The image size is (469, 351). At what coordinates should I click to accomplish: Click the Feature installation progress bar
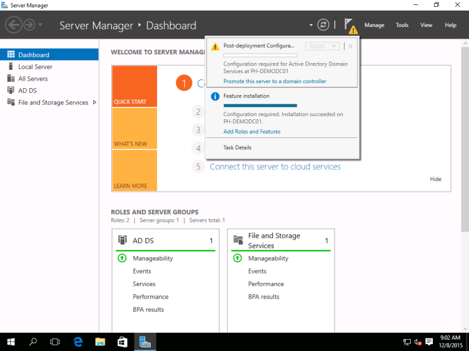260,106
